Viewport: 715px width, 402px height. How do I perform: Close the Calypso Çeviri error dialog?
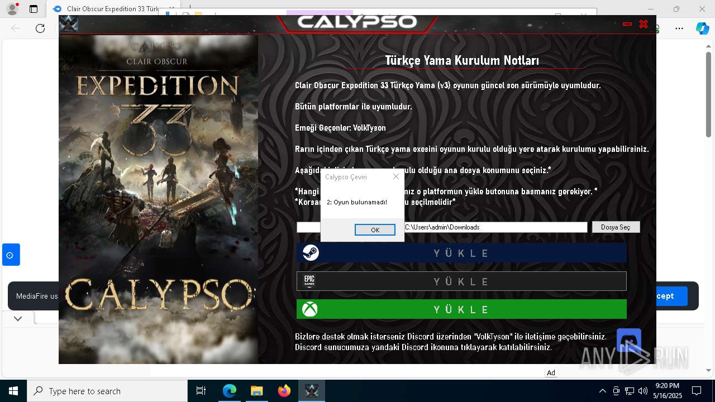(x=396, y=176)
